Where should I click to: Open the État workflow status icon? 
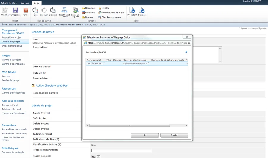click(35, 12)
